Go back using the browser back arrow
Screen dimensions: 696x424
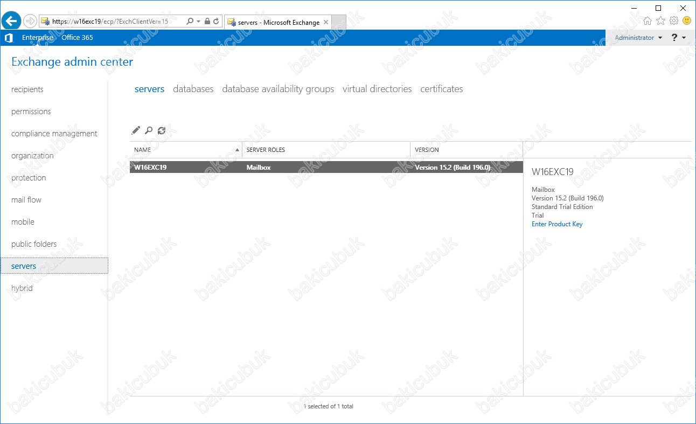[x=11, y=21]
